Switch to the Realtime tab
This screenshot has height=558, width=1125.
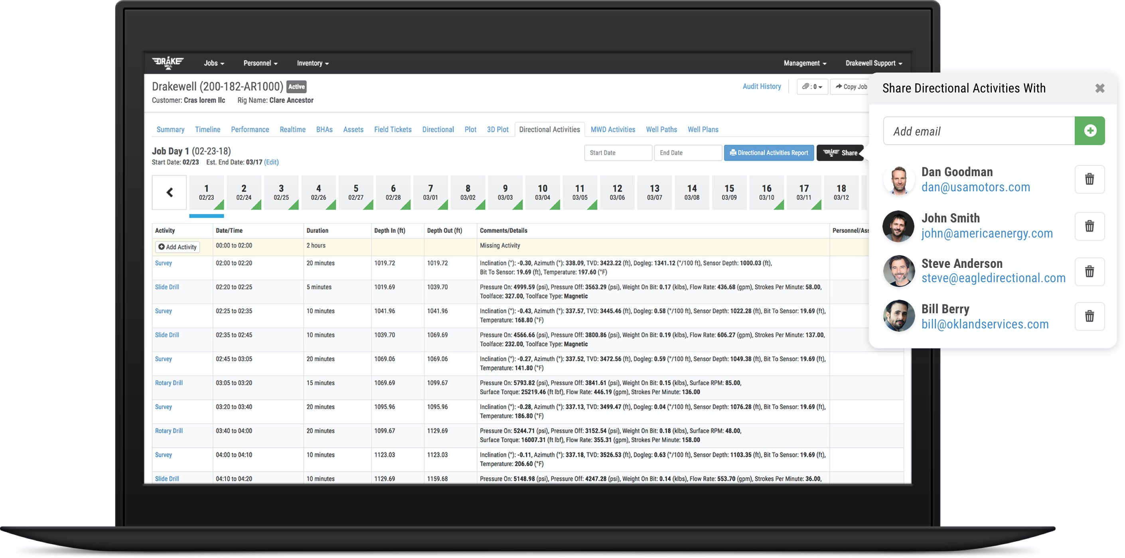[x=292, y=130]
